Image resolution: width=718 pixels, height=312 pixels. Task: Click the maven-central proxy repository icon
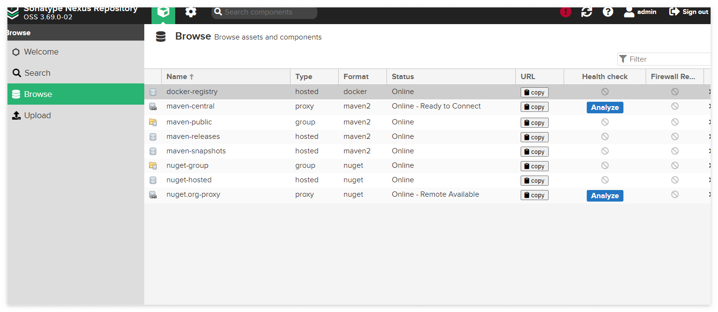[153, 107]
